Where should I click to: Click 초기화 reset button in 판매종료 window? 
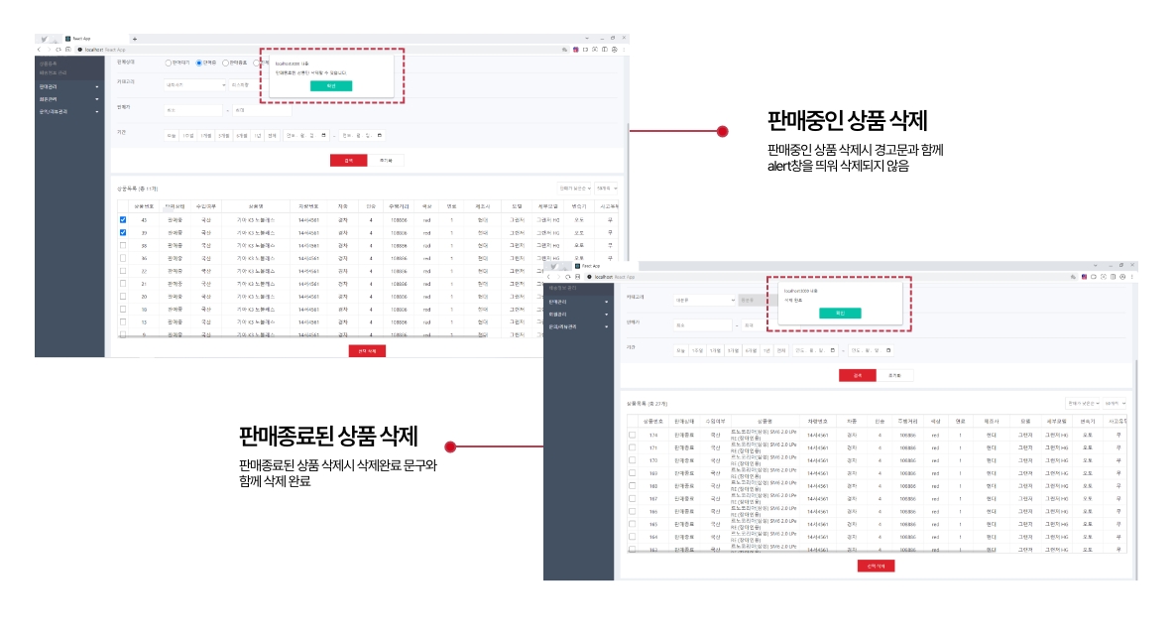[894, 375]
